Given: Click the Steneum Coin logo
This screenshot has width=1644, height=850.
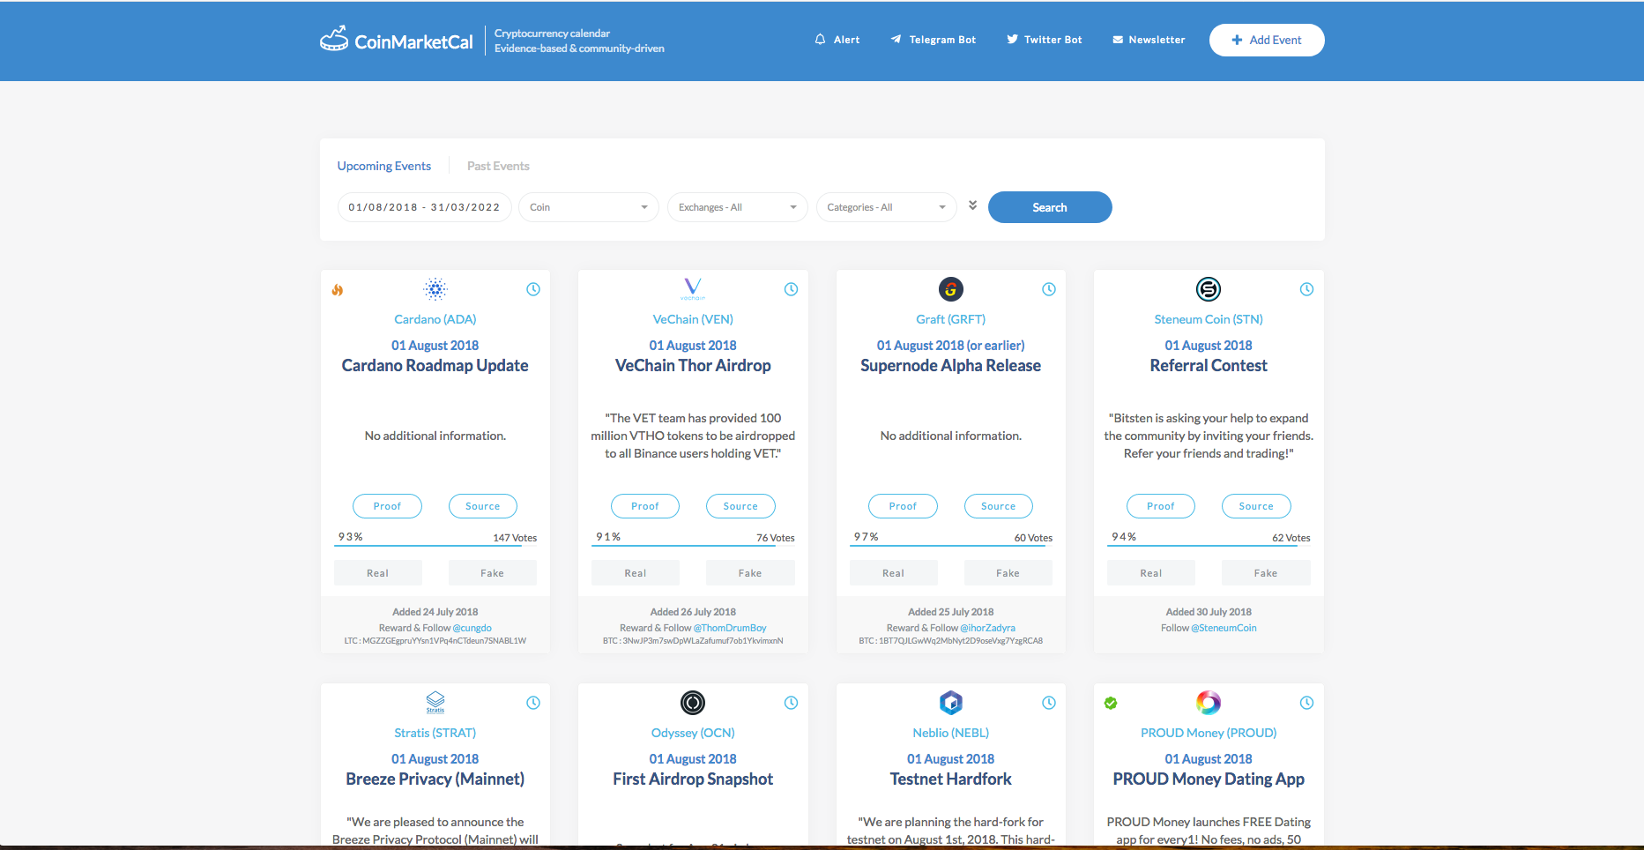Looking at the screenshot, I should point(1209,289).
